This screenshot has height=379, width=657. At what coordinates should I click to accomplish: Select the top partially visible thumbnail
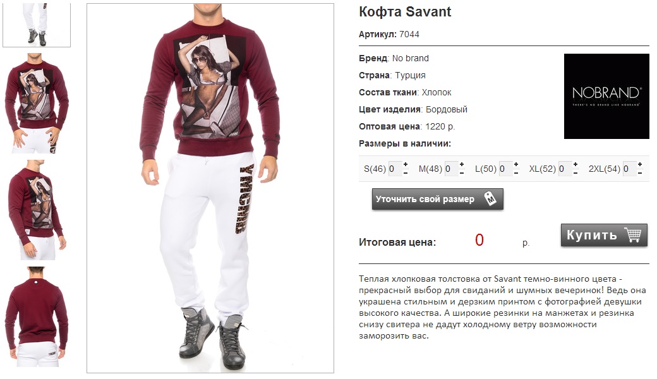click(x=37, y=25)
